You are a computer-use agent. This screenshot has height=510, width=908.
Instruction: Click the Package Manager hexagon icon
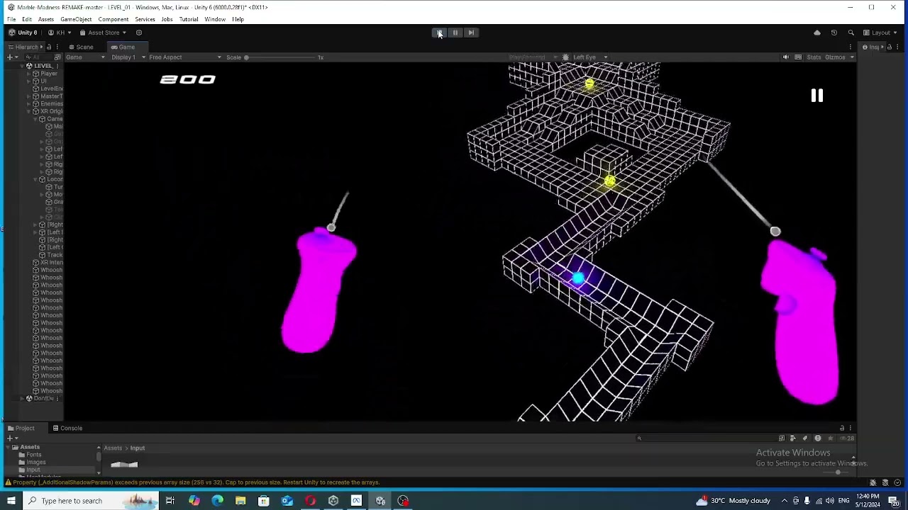point(139,33)
